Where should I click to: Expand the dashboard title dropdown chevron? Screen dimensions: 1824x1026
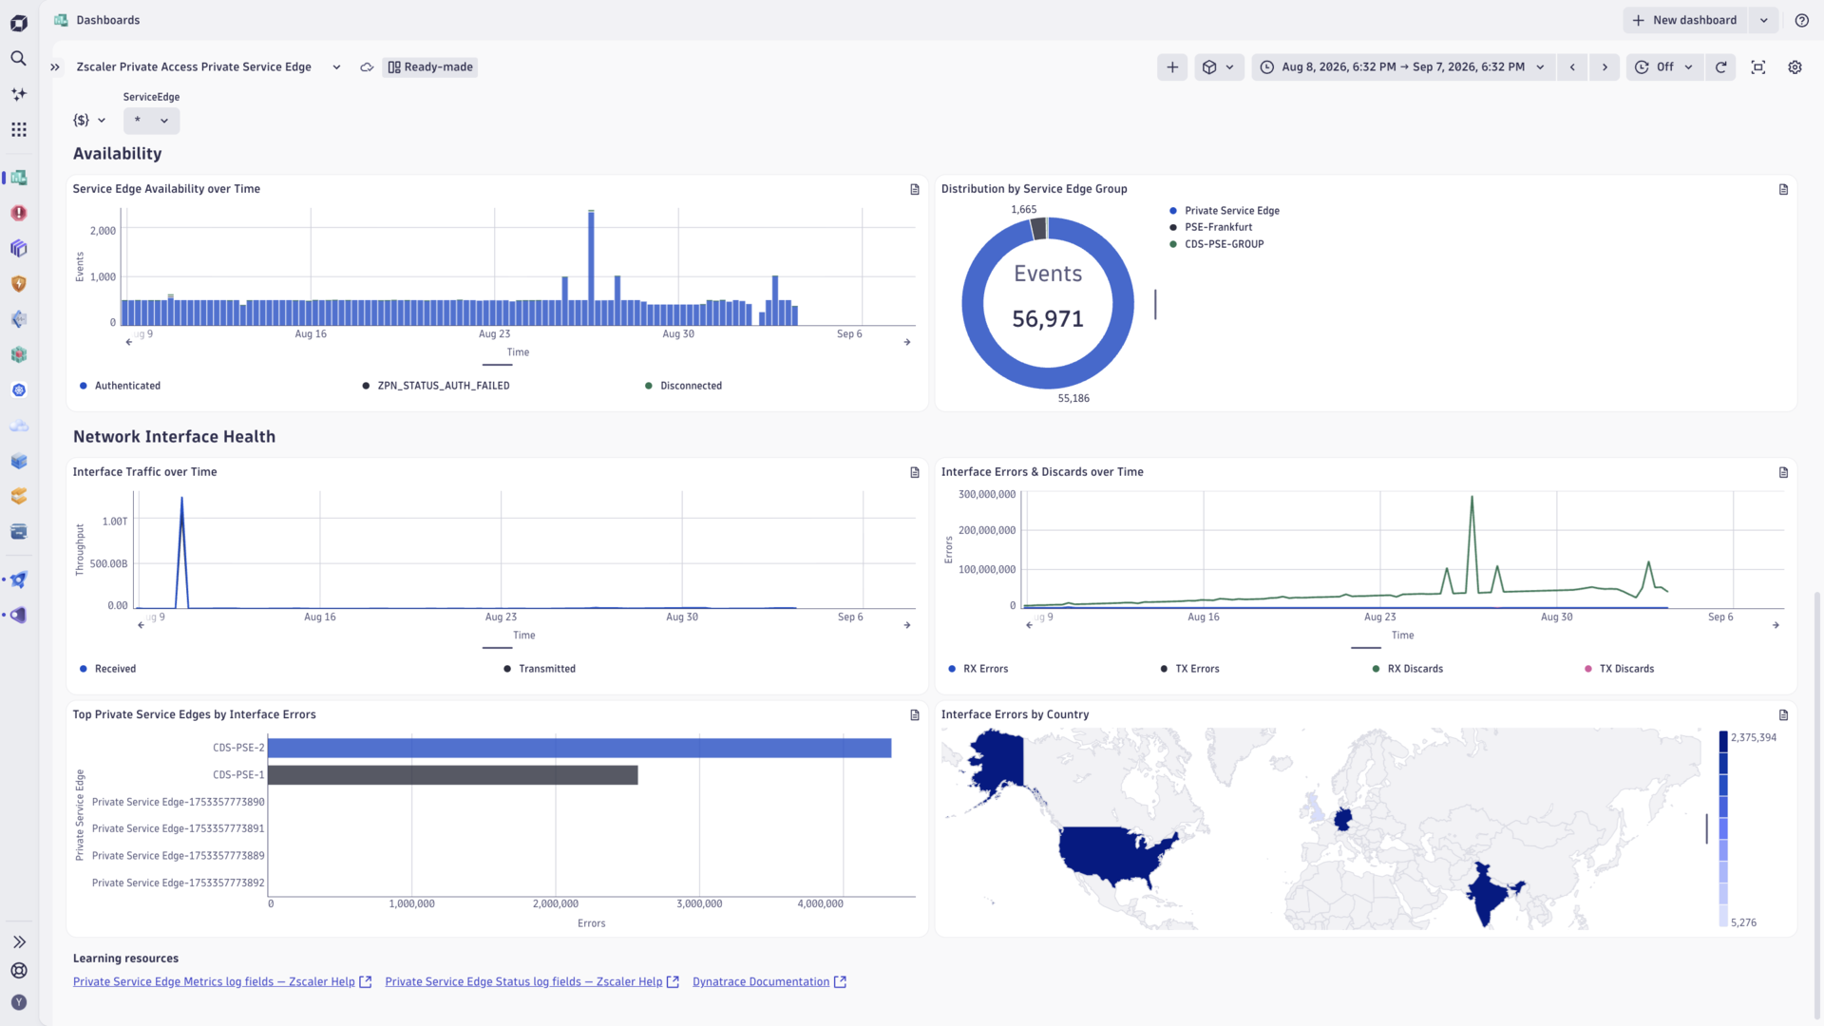336,67
